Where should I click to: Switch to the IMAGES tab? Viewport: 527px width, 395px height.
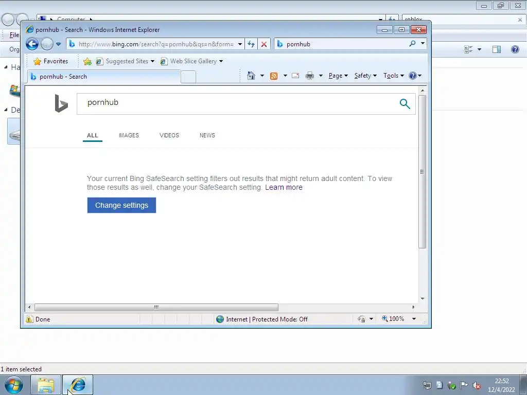pos(129,135)
